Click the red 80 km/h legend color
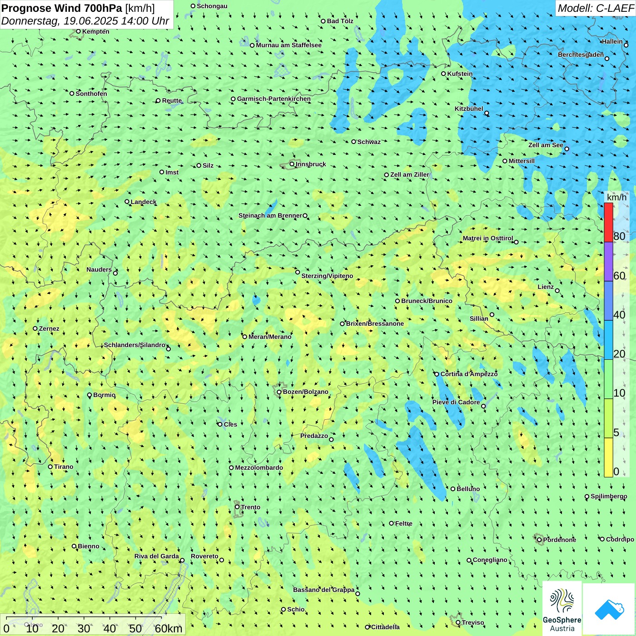This screenshot has height=636, width=636. tap(608, 222)
